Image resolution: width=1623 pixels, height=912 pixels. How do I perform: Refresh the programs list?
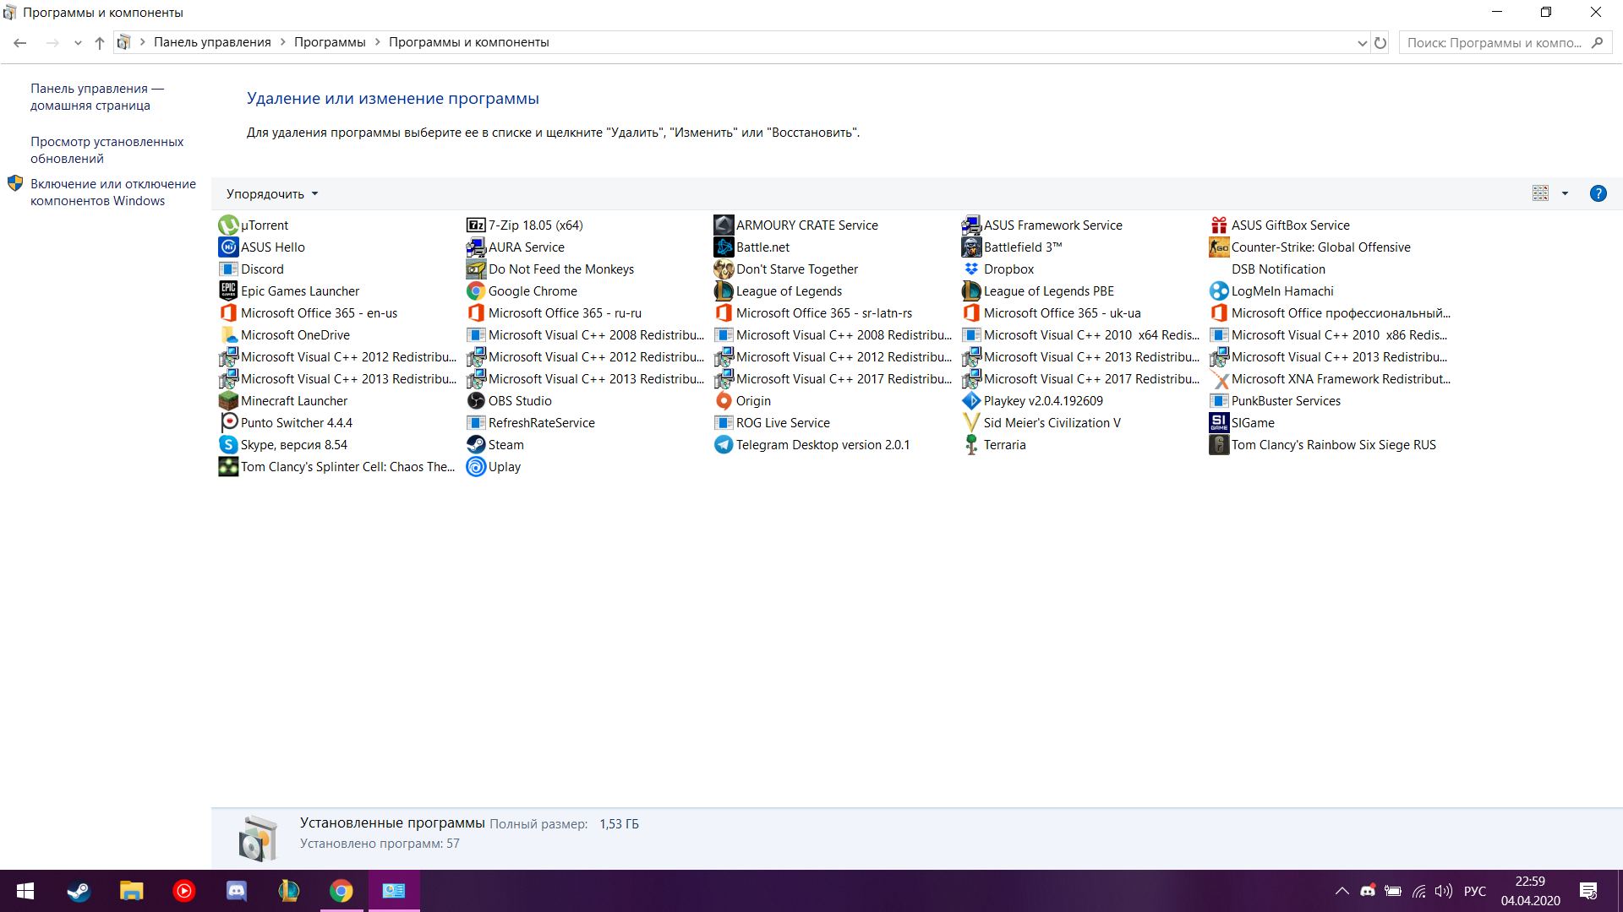click(x=1380, y=43)
